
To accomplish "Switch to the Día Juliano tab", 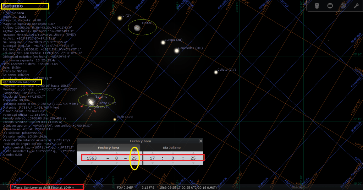I will (x=172, y=147).
